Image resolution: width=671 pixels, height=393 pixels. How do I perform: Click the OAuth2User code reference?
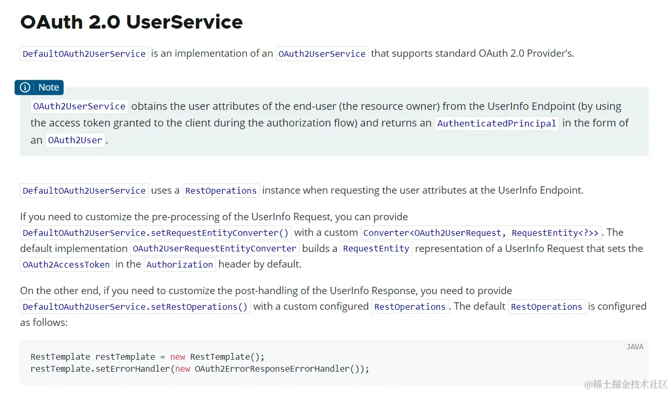(x=75, y=140)
